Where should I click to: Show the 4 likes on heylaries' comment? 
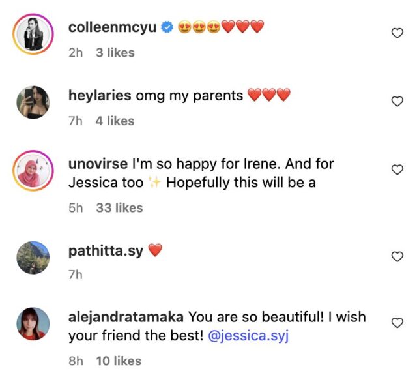(x=115, y=121)
